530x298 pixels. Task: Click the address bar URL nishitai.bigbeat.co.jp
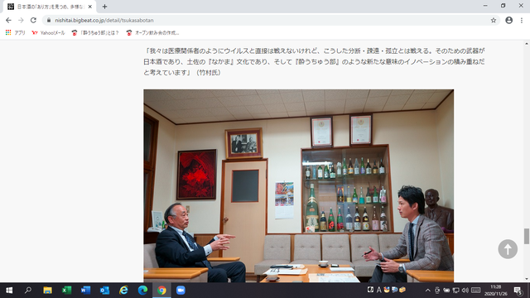click(x=104, y=20)
